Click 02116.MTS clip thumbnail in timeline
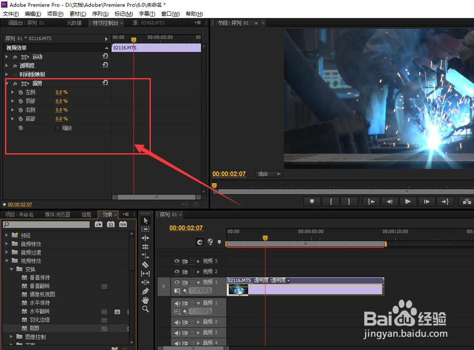This screenshot has width=474, height=350. 237,290
